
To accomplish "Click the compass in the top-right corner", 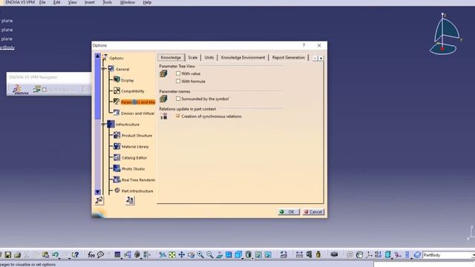I will (445, 34).
